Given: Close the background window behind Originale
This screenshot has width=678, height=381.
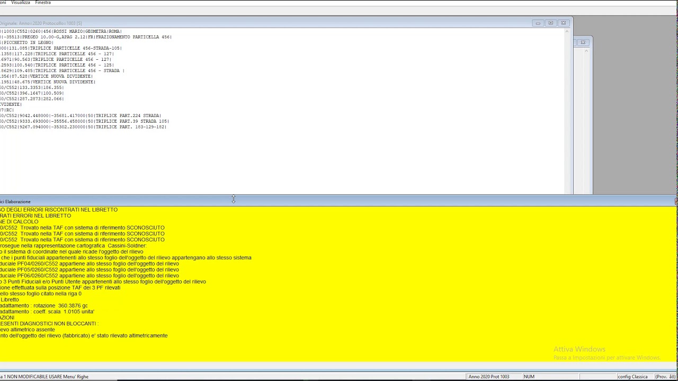Looking at the screenshot, I should 583,42.
